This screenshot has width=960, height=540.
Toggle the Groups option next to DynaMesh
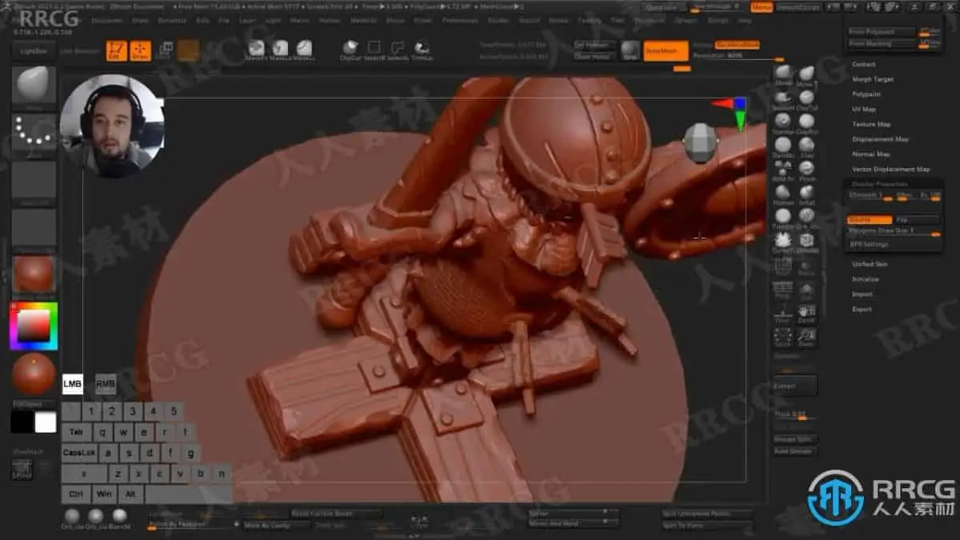(703, 45)
